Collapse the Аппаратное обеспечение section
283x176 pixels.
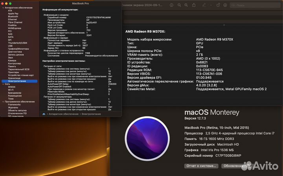tap(3, 8)
